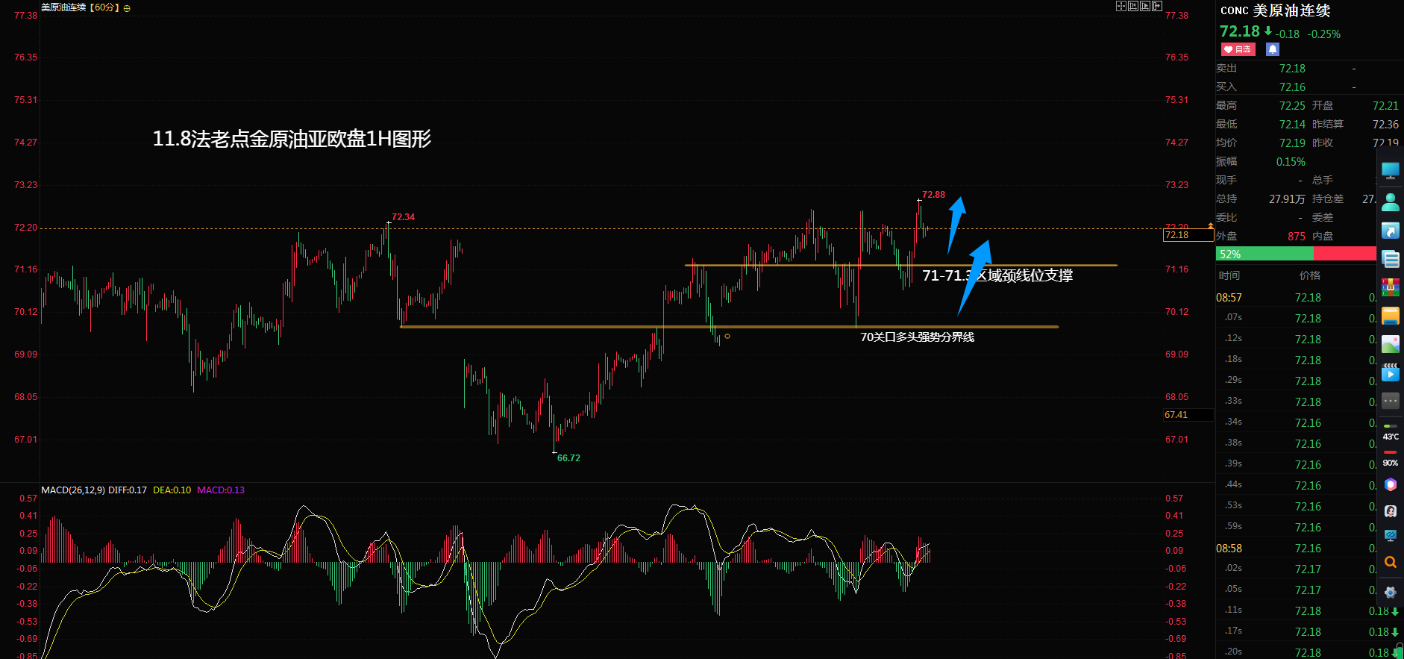The width and height of the screenshot is (1404, 659).
Task: Click the yellow marker above 72.18 axis label
Action: click(x=1211, y=225)
